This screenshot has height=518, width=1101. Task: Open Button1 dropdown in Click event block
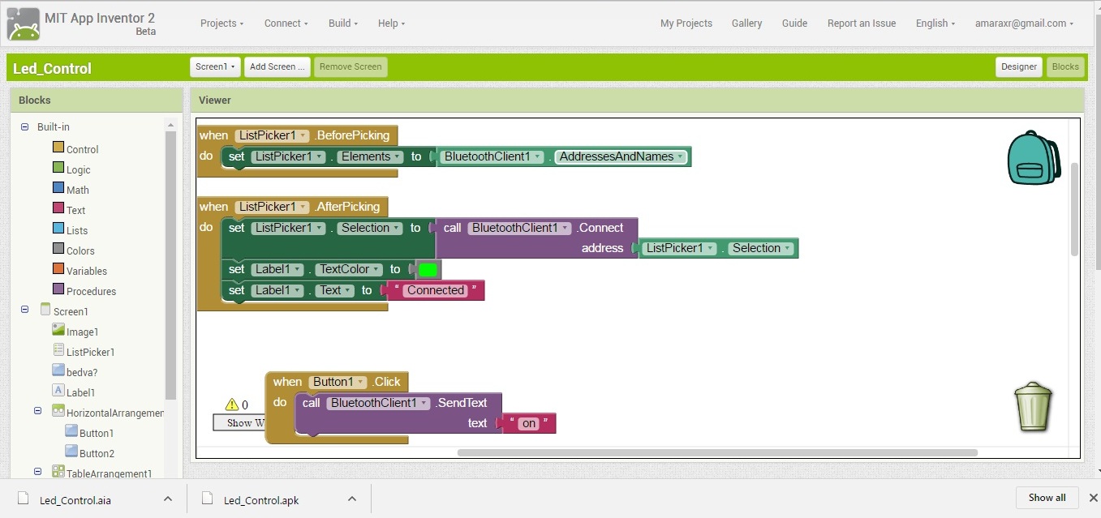338,382
